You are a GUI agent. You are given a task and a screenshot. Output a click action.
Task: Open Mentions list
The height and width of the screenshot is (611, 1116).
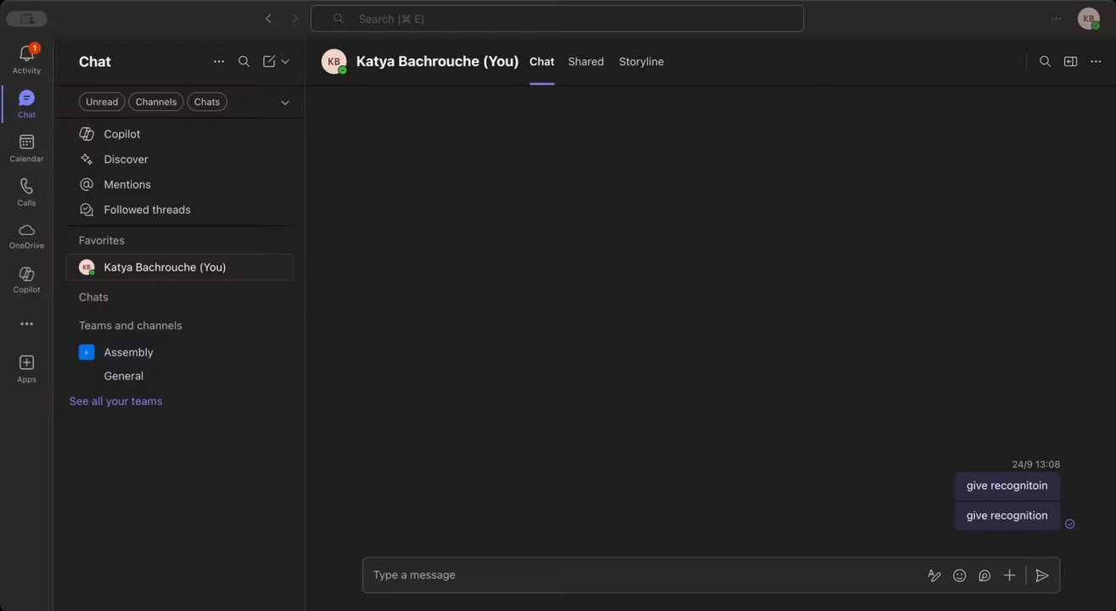(x=180, y=184)
